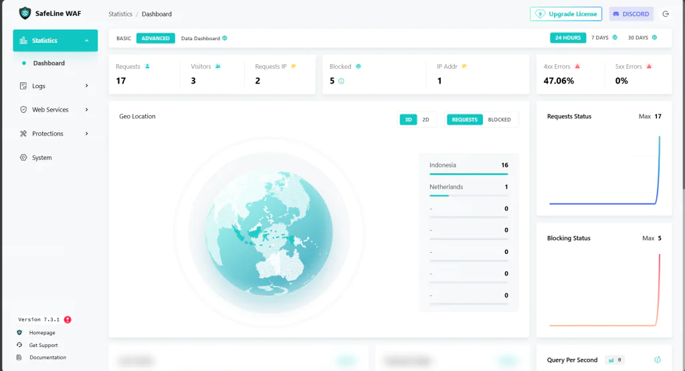Click the 47.06% 4xx error value
This screenshot has height=371, width=685.
[x=559, y=81]
